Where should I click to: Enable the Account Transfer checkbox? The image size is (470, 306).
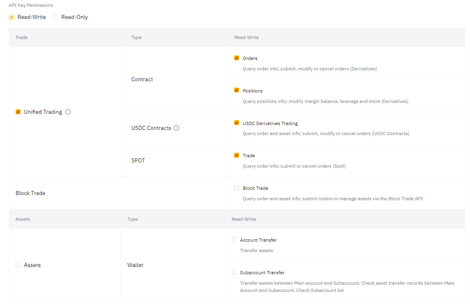[x=234, y=240]
